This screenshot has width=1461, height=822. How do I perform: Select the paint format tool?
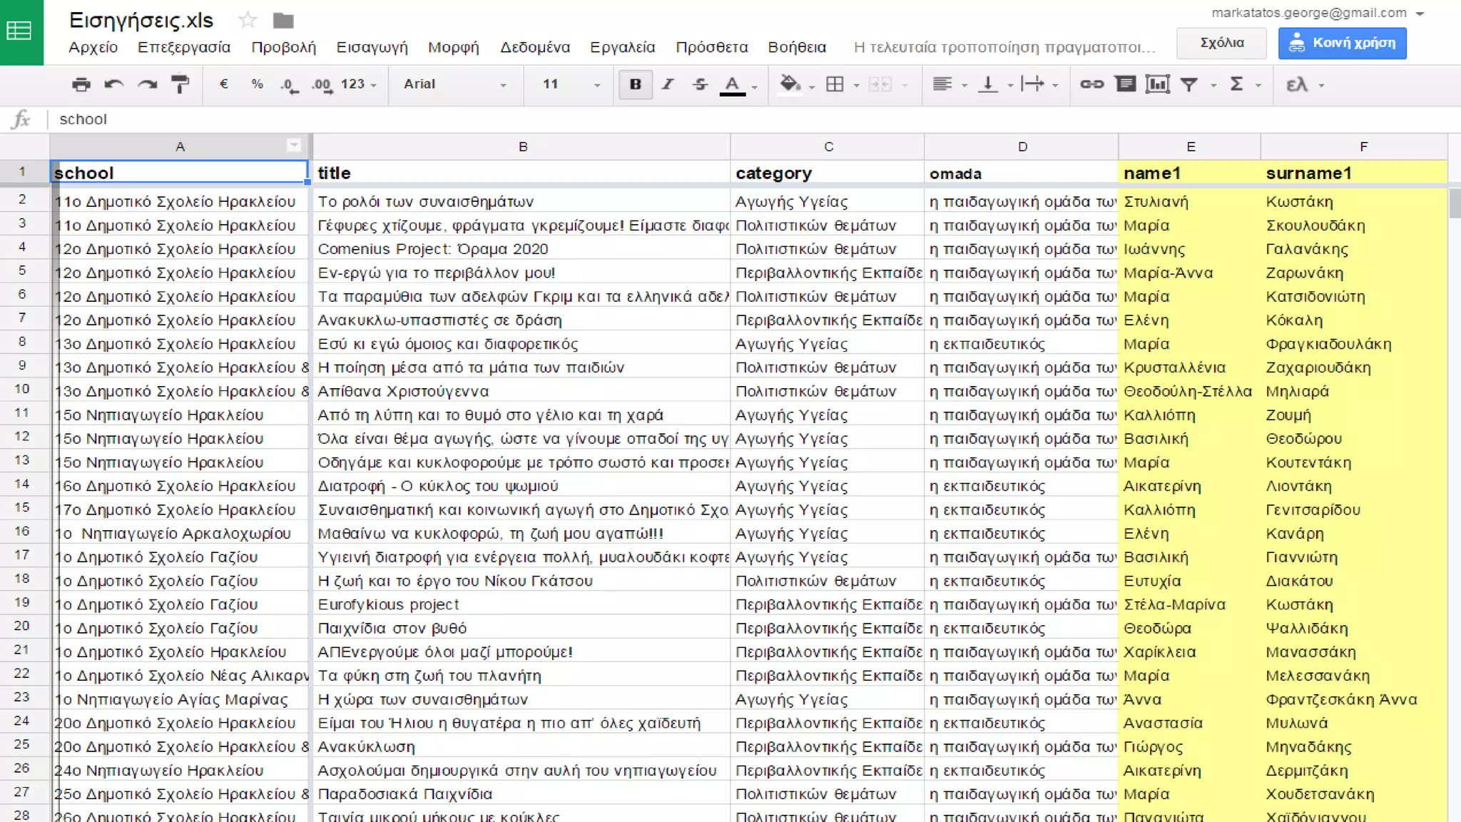coord(180,84)
